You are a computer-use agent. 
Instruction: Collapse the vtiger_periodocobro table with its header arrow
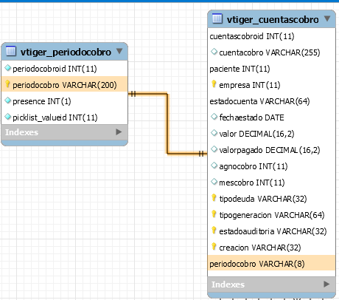119,51
